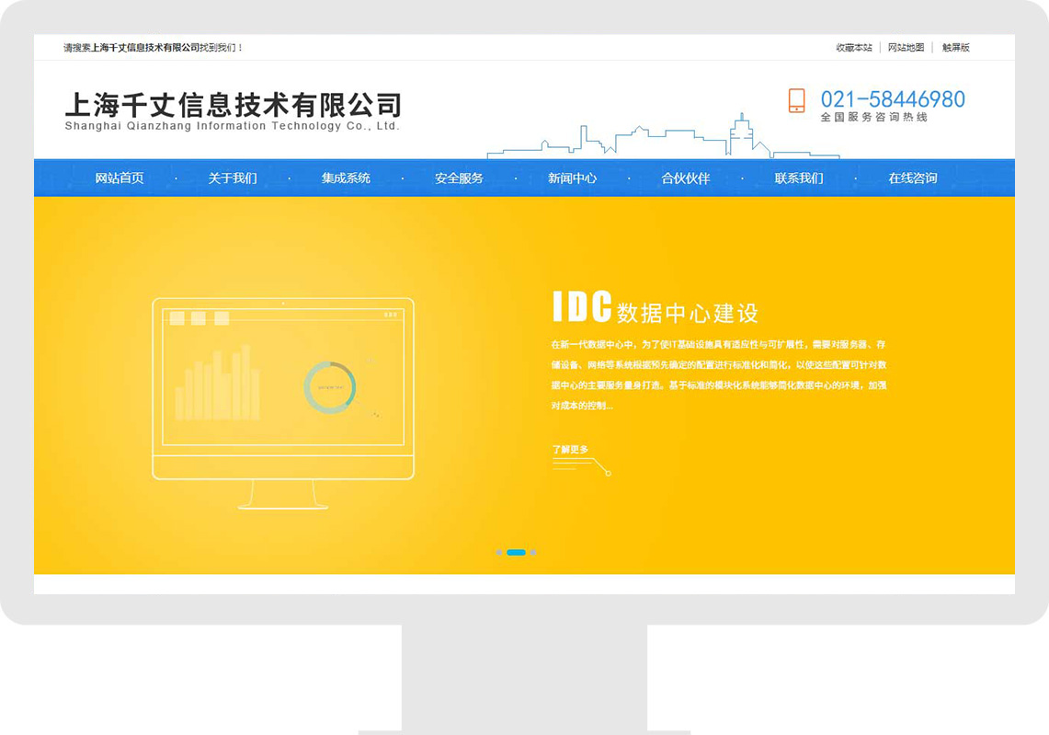Select the first carousel dot
The image size is (1049, 735).
[499, 553]
